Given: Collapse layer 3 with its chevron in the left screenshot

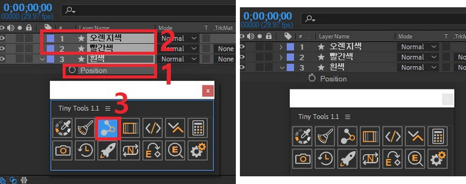Looking at the screenshot, I should point(42,59).
